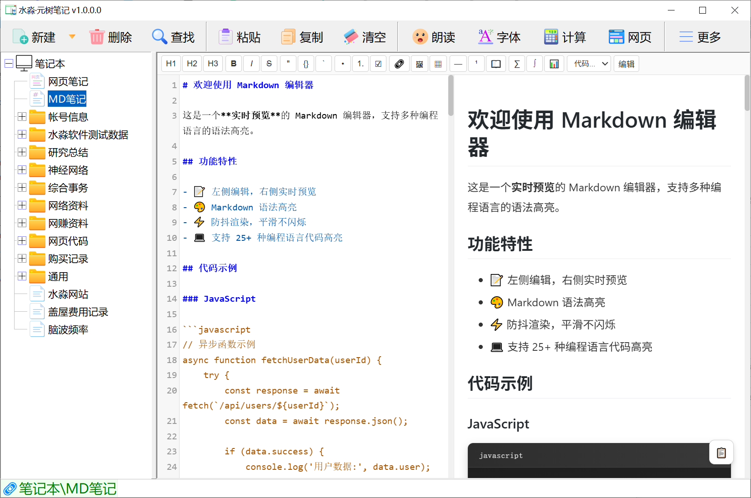Screen dimensions: 751x498
Task: Insert an image with the picture icon
Action: click(x=419, y=64)
